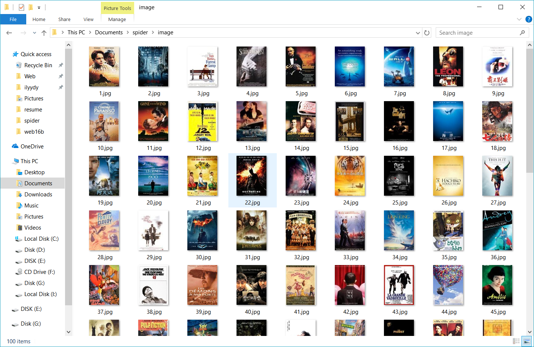The width and height of the screenshot is (534, 347).
Task: Expand the ribbon with the chevron
Action: click(519, 19)
